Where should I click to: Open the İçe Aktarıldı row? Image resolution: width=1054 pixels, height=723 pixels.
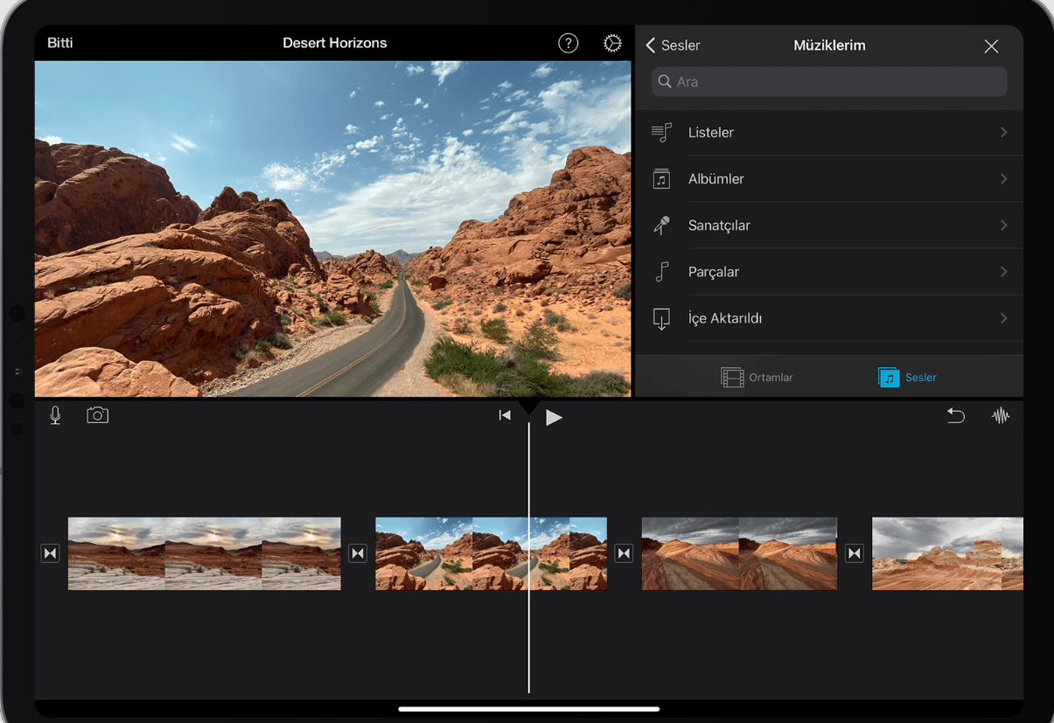coord(829,318)
